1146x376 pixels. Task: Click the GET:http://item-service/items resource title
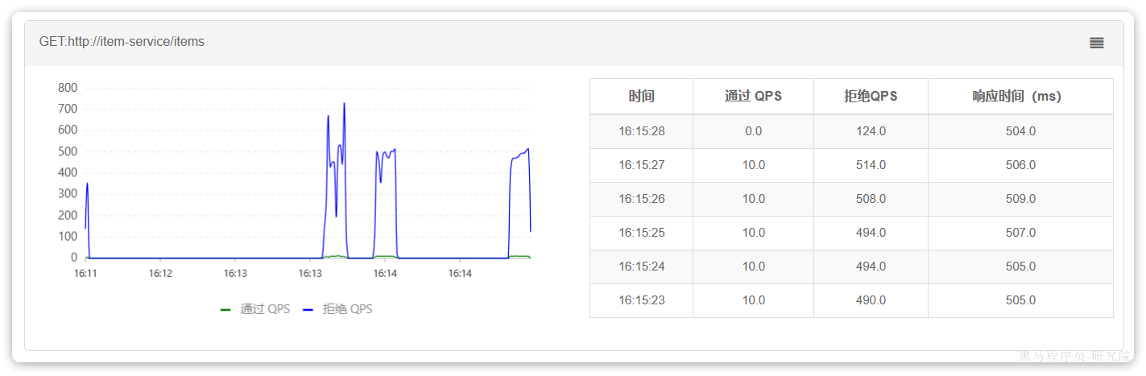[x=122, y=42]
